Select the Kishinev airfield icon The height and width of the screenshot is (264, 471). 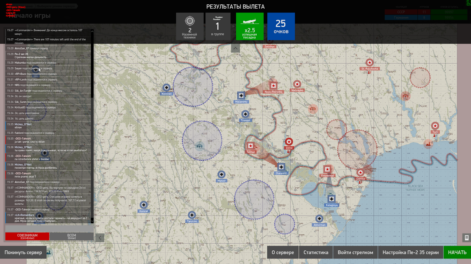[x=166, y=88]
